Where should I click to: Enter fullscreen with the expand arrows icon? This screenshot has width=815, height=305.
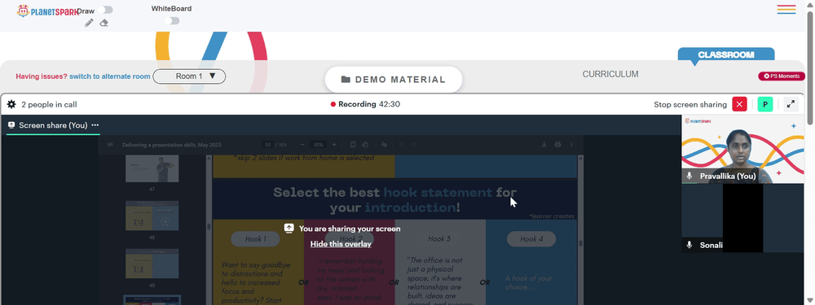click(x=791, y=104)
